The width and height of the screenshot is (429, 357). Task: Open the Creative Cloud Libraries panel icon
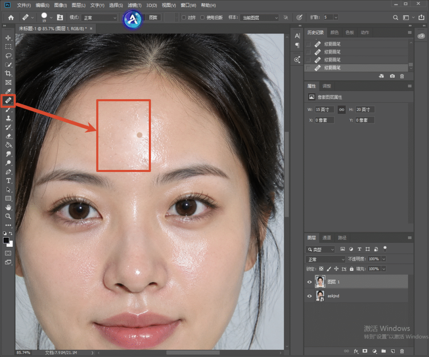[x=421, y=36]
